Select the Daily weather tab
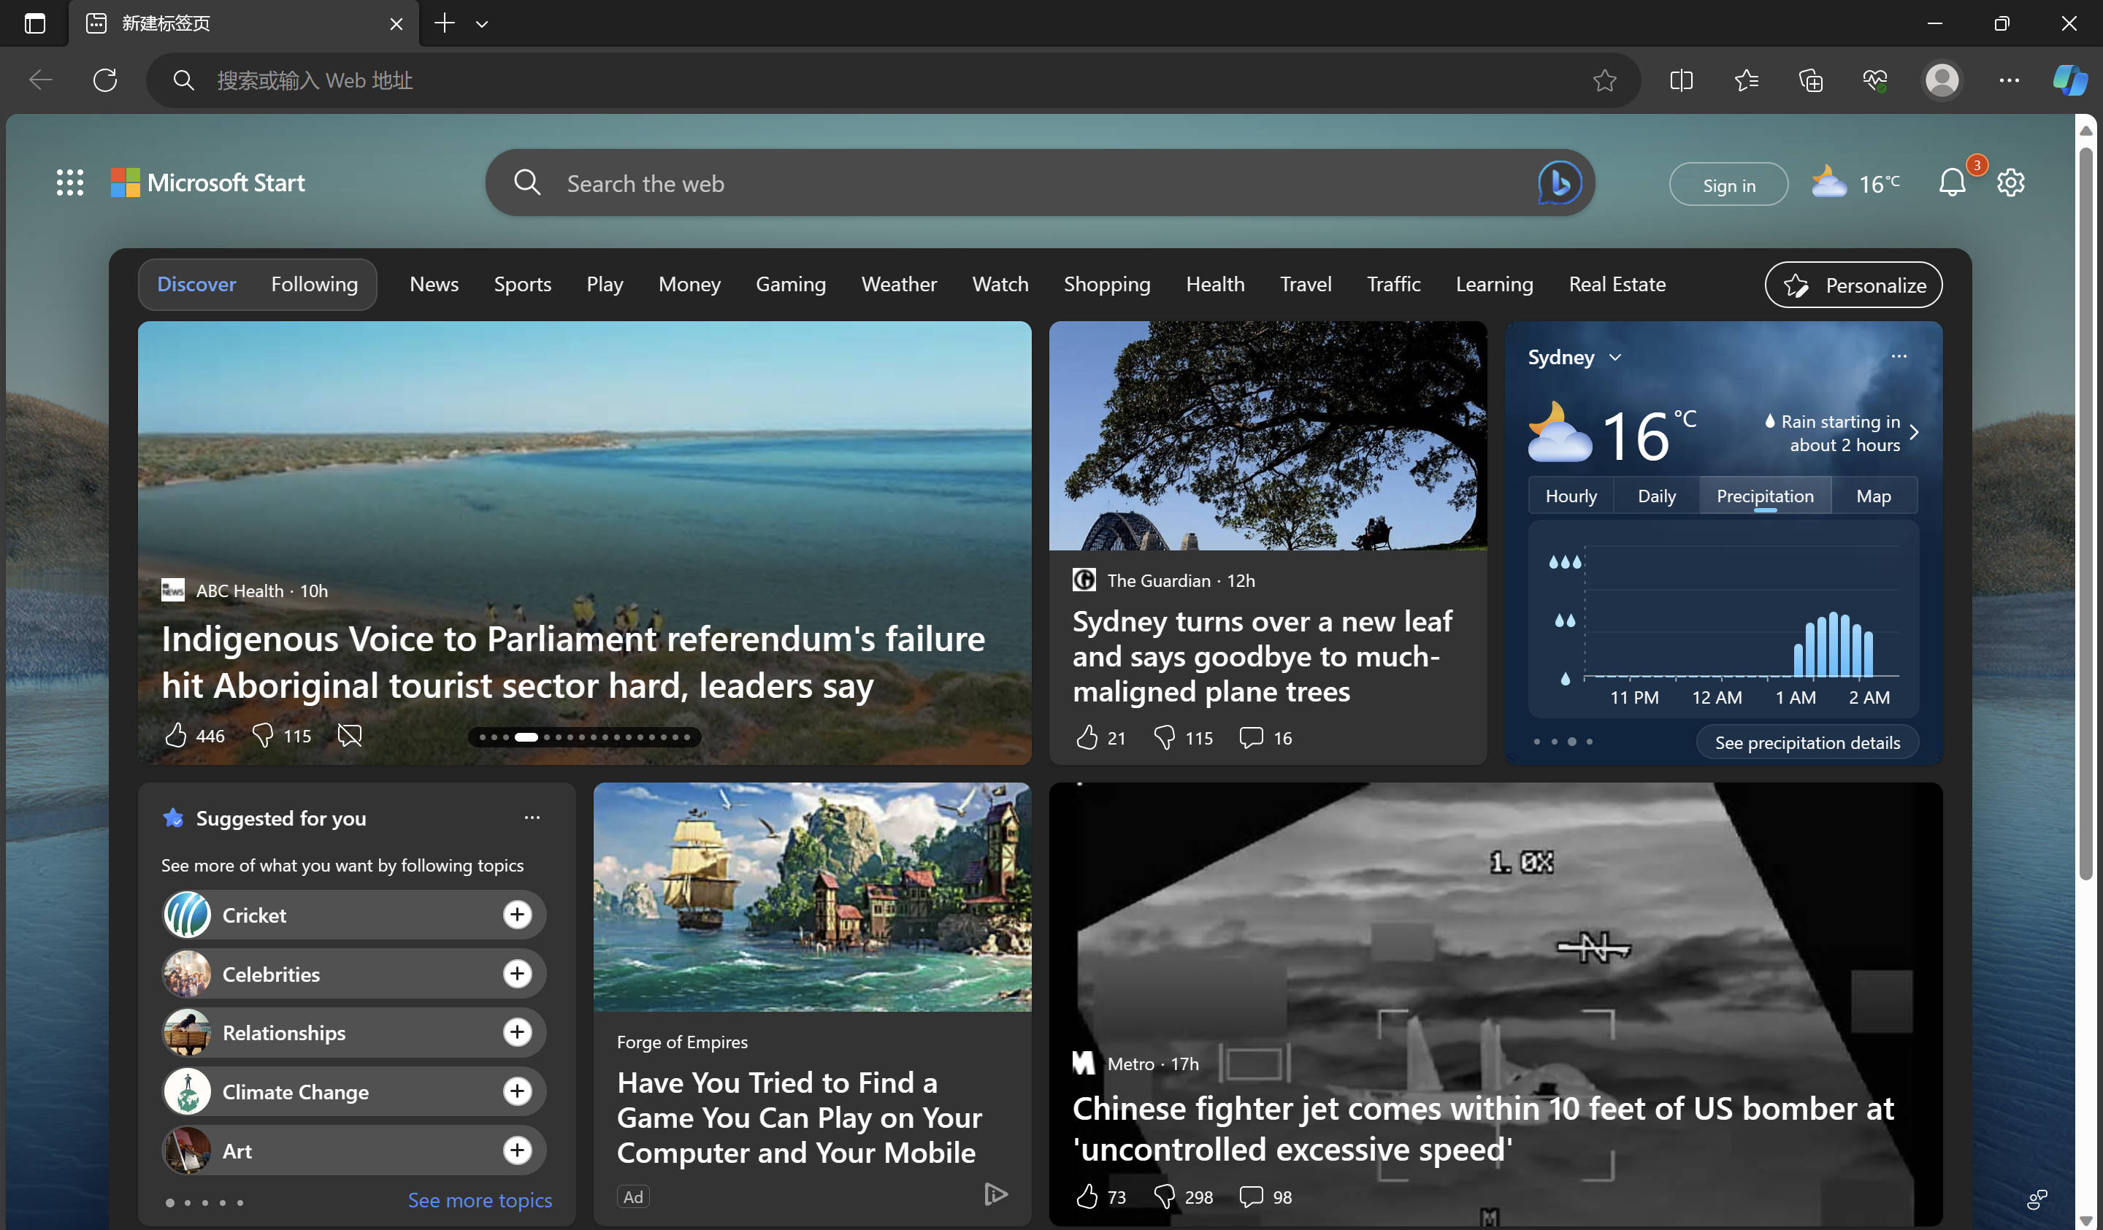Image resolution: width=2103 pixels, height=1230 pixels. point(1655,495)
